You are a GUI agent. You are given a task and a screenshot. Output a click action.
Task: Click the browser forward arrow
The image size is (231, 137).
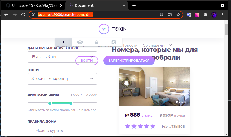click(15, 15)
